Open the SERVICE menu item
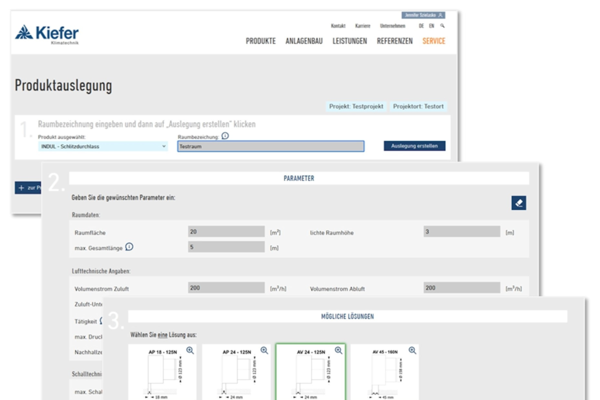The height and width of the screenshot is (400, 600). coord(433,41)
